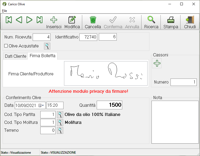Click the Cod. Tipo Partita code field
The width and height of the screenshot is (200, 156).
click(x=48, y=115)
